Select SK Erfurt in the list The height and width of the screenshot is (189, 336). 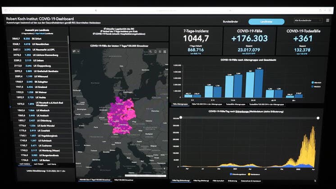(x=38, y=39)
